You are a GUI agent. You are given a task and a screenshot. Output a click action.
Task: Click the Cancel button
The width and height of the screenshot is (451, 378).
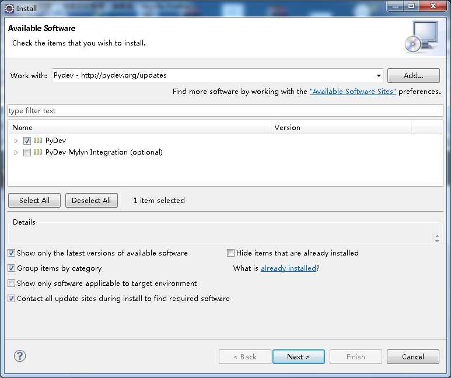click(x=412, y=357)
